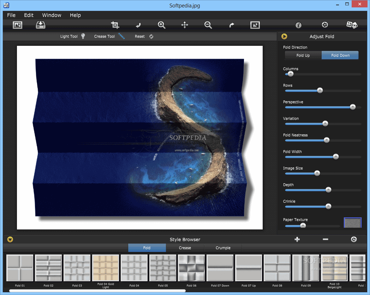Select the pan/move arrows icon

point(185,25)
